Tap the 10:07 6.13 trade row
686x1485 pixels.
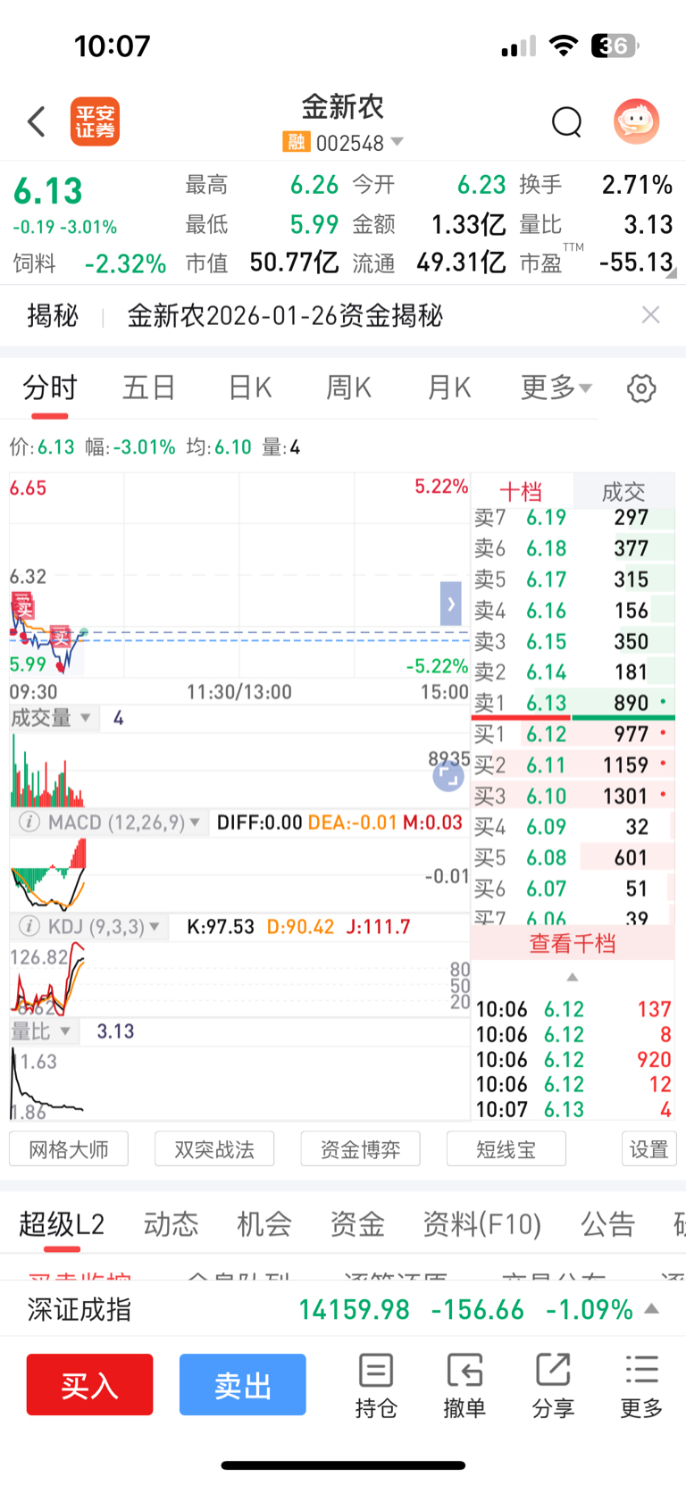(x=573, y=1109)
